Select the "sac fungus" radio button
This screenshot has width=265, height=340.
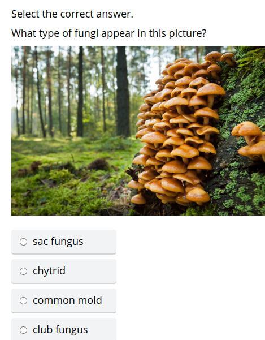pos(23,242)
